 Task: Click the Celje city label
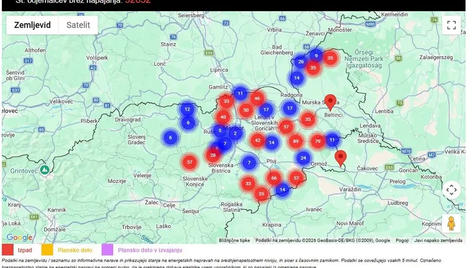169,205
